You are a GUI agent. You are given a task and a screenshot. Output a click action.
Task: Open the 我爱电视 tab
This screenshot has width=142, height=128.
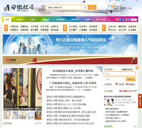60,20
